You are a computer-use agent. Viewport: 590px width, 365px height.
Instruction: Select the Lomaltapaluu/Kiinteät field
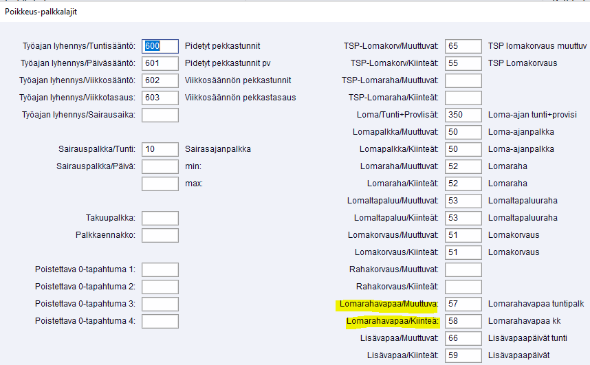pyautogui.click(x=463, y=218)
